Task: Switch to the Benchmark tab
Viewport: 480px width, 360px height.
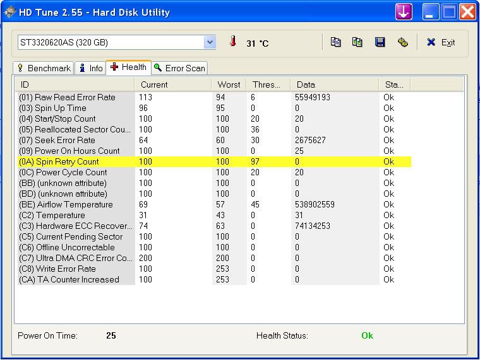Action: tap(44, 68)
